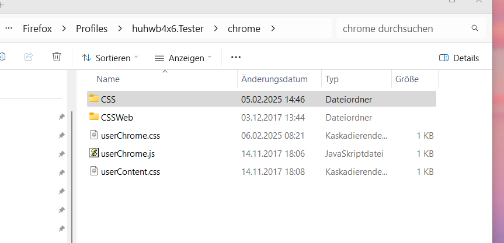Click the 'chrome durchsuchen' search field

point(403,28)
